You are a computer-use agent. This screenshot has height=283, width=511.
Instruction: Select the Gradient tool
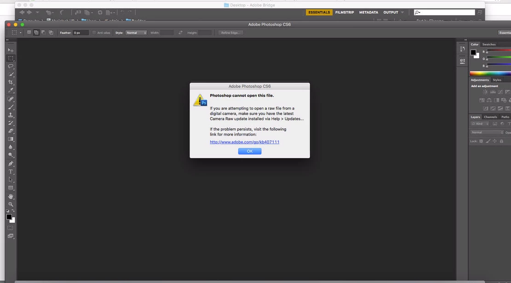[11, 139]
